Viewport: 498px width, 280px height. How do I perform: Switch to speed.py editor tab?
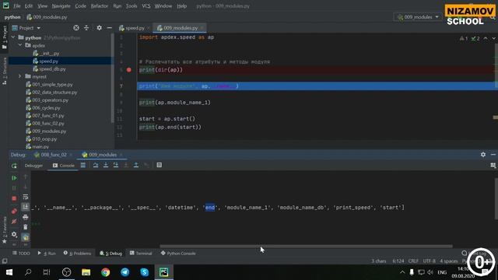[x=135, y=28]
